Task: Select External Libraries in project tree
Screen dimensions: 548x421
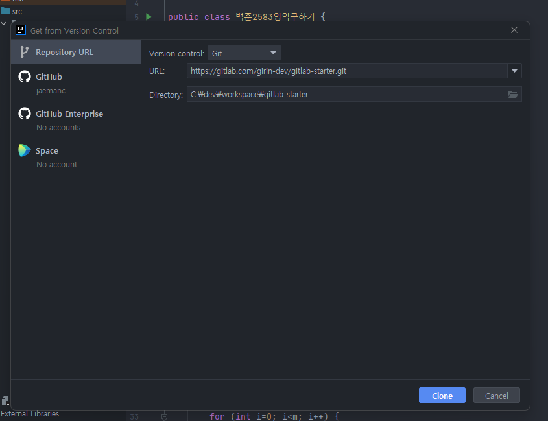Action: click(30, 414)
